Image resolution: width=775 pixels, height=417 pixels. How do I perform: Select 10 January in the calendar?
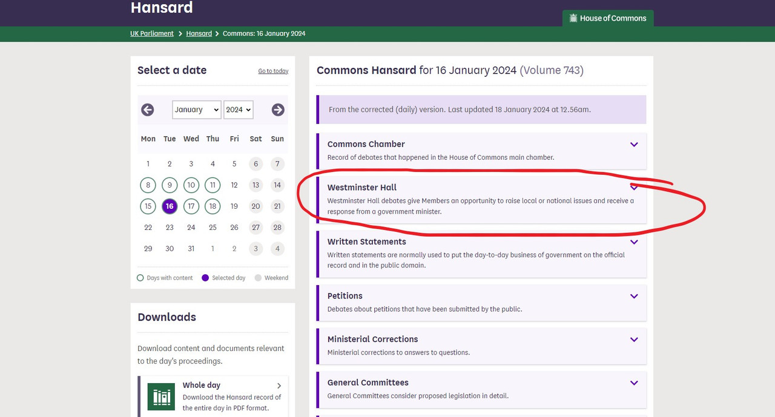191,185
